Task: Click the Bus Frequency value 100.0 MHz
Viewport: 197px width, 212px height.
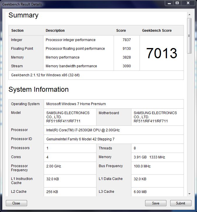Action: tap(142, 166)
